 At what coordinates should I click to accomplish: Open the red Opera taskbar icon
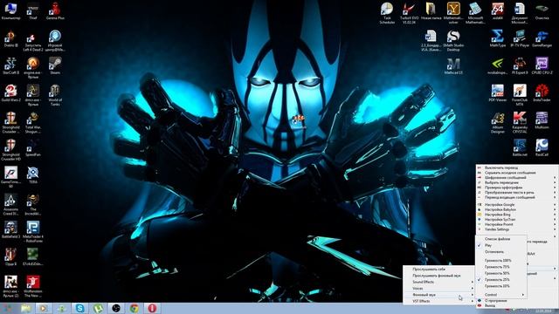pos(152,308)
